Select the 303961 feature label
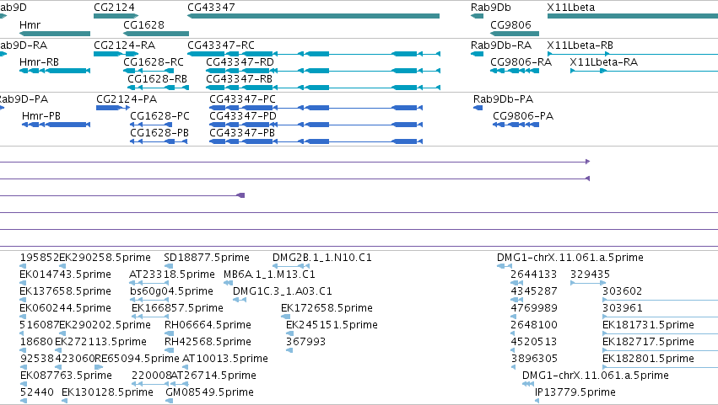Screen dimensions: 718x405 tap(623, 308)
